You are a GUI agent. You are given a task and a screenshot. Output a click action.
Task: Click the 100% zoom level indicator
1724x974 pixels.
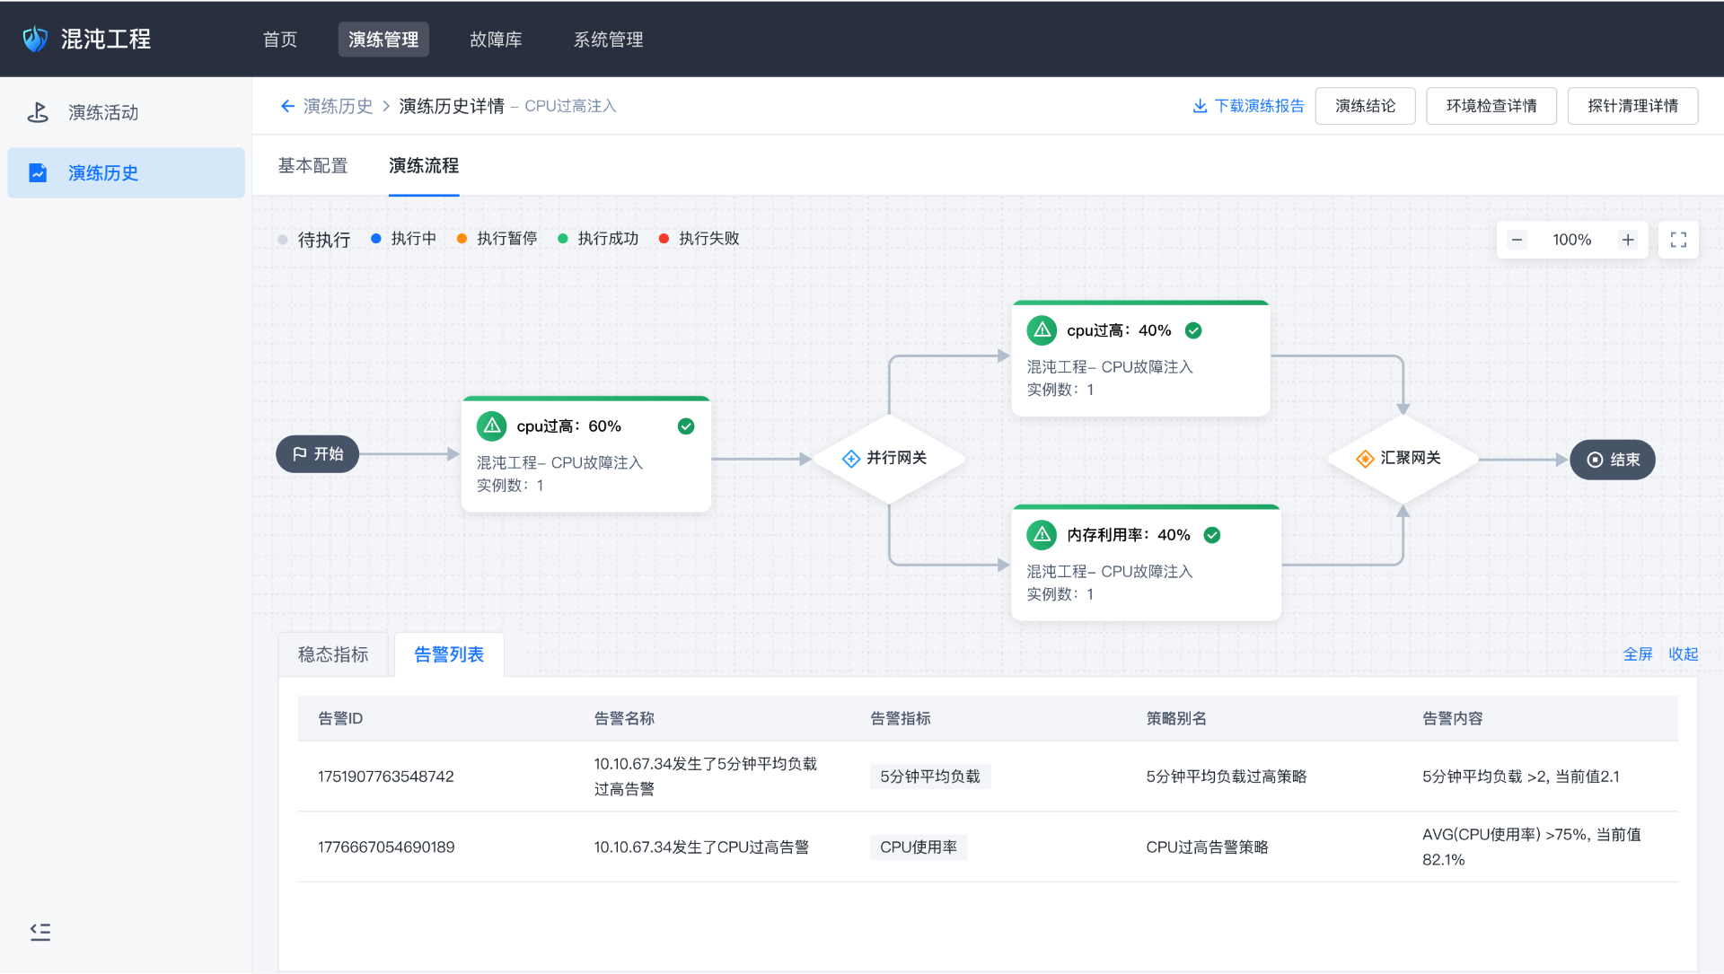(x=1572, y=240)
